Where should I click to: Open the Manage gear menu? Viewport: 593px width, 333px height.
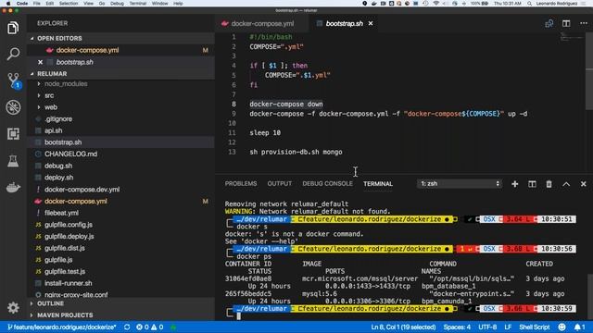pos(13,308)
